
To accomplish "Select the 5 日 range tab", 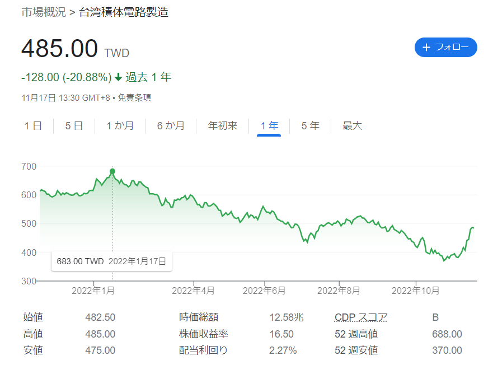I will tap(74, 125).
